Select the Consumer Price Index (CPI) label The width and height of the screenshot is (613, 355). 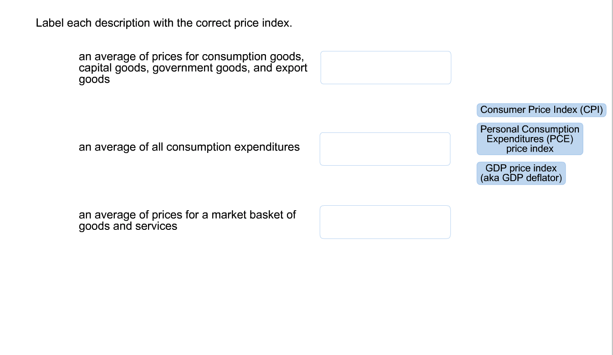(x=541, y=110)
